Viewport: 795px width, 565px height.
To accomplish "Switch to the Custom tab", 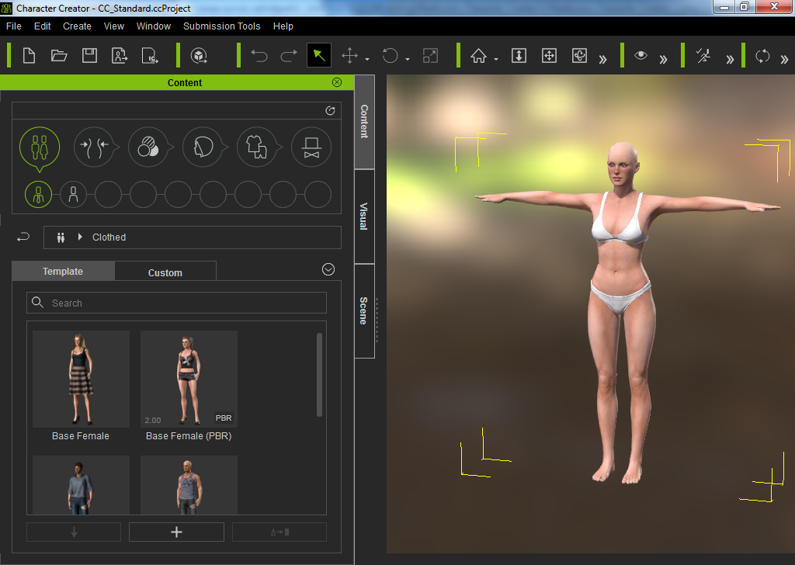I will 165,272.
